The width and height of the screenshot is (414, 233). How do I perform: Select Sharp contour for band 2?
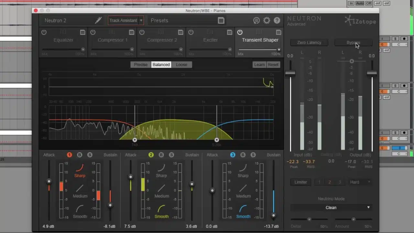(161, 171)
